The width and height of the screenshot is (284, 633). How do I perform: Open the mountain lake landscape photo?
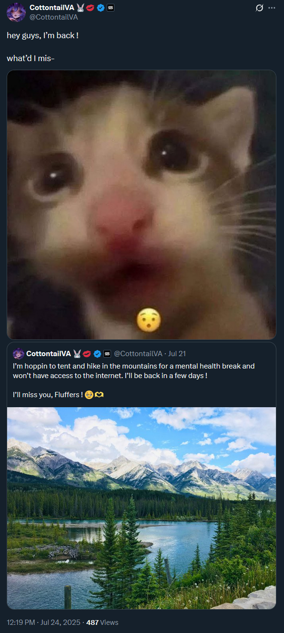(142, 508)
